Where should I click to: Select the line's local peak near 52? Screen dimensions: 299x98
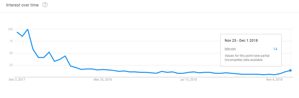[49, 52]
